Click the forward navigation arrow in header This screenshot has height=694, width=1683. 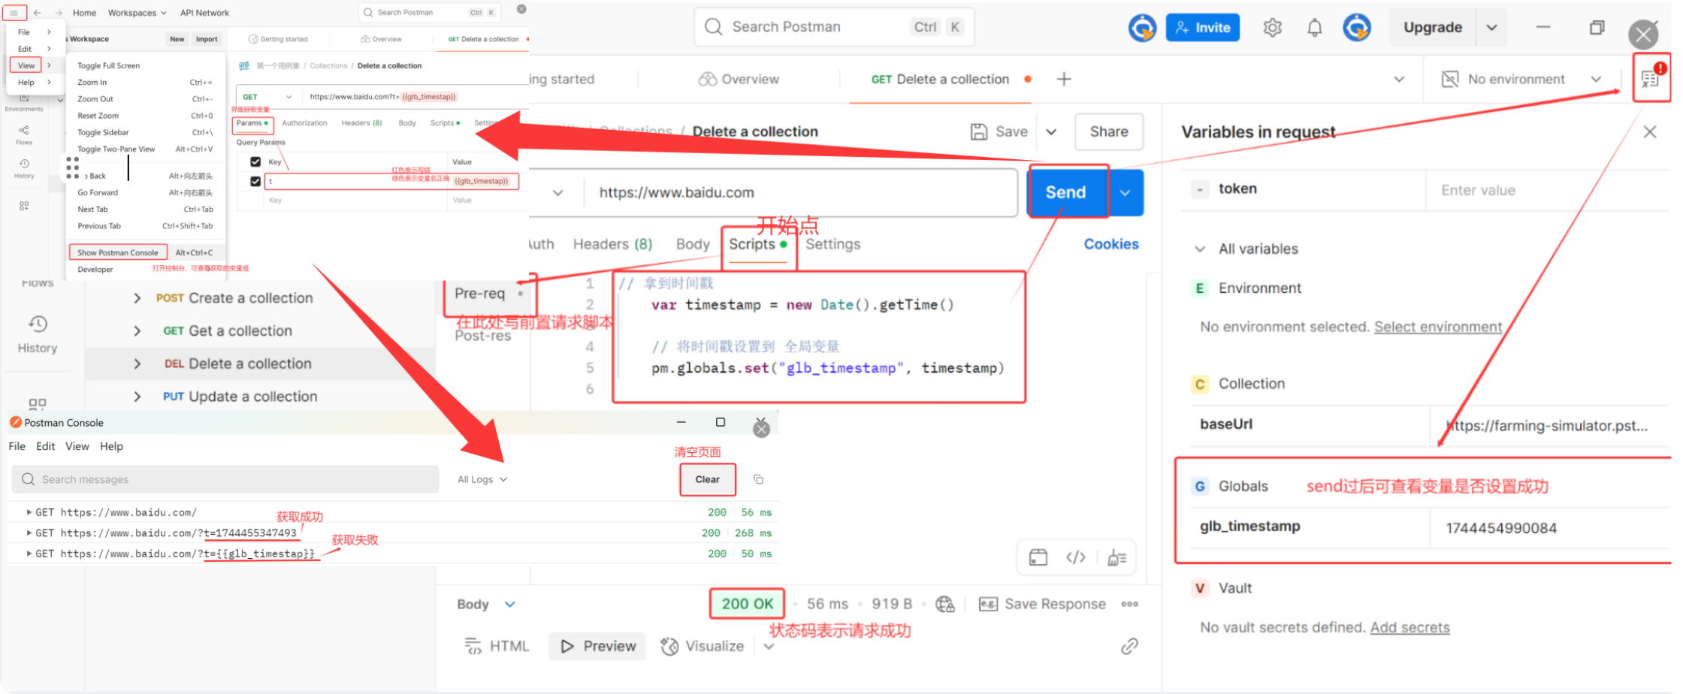(x=58, y=13)
